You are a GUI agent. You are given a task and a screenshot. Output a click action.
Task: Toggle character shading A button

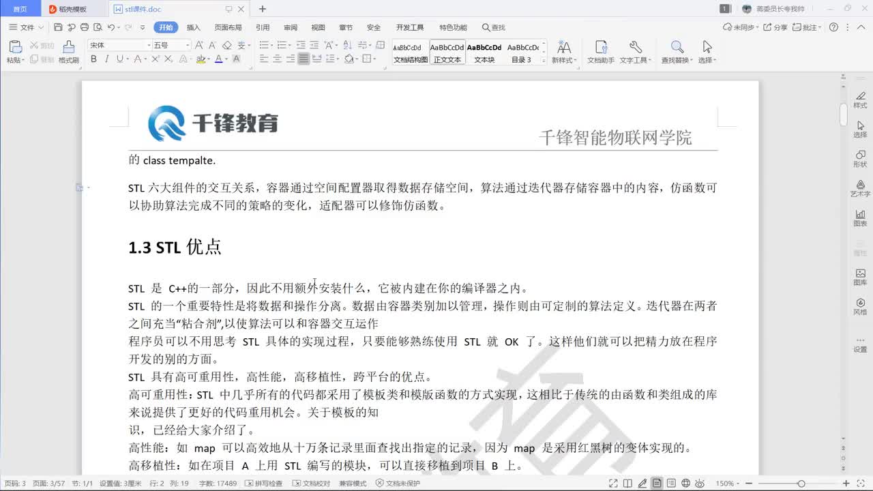click(236, 59)
